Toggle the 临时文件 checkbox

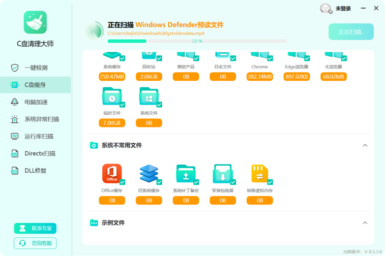122,105
